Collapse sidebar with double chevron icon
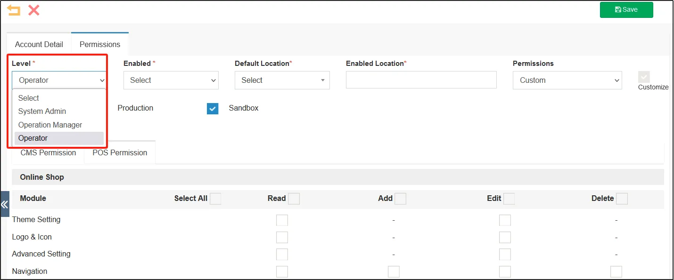The image size is (674, 280). (5, 204)
